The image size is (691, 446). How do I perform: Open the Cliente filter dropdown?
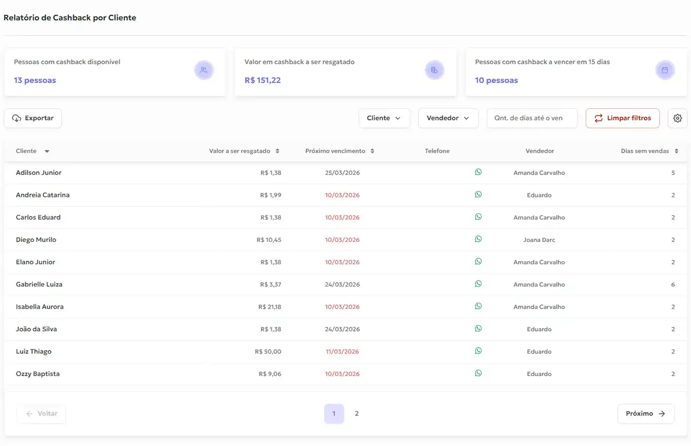(384, 118)
